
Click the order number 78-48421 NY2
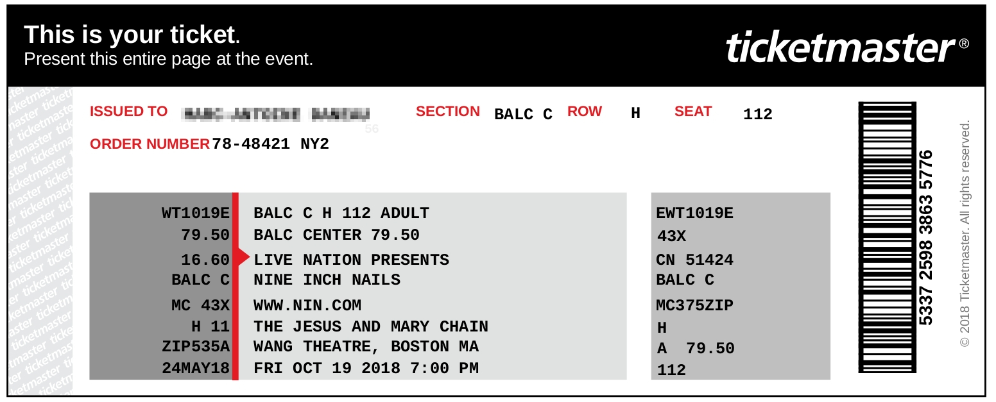click(x=270, y=144)
